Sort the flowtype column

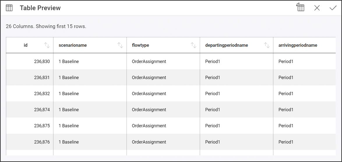[x=193, y=45]
